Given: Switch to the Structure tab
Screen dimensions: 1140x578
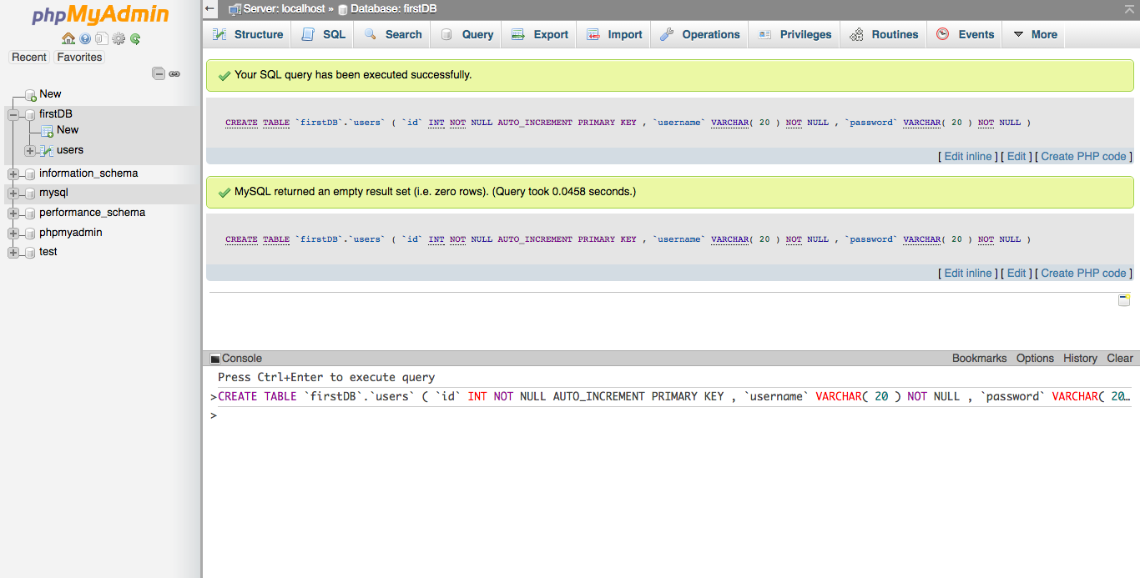Looking at the screenshot, I should tap(248, 34).
